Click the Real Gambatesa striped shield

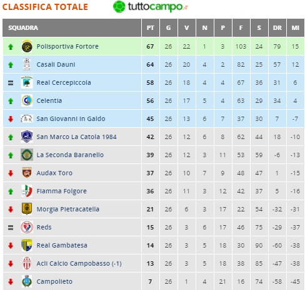click(x=27, y=245)
